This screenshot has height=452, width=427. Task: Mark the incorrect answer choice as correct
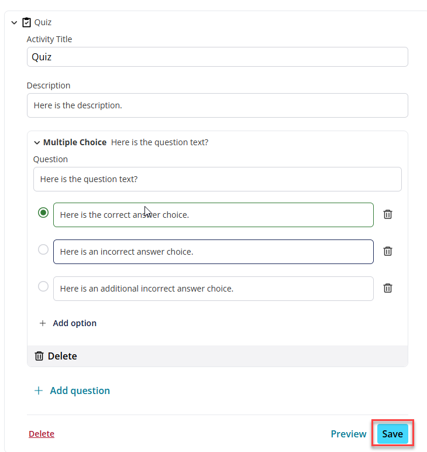43,249
